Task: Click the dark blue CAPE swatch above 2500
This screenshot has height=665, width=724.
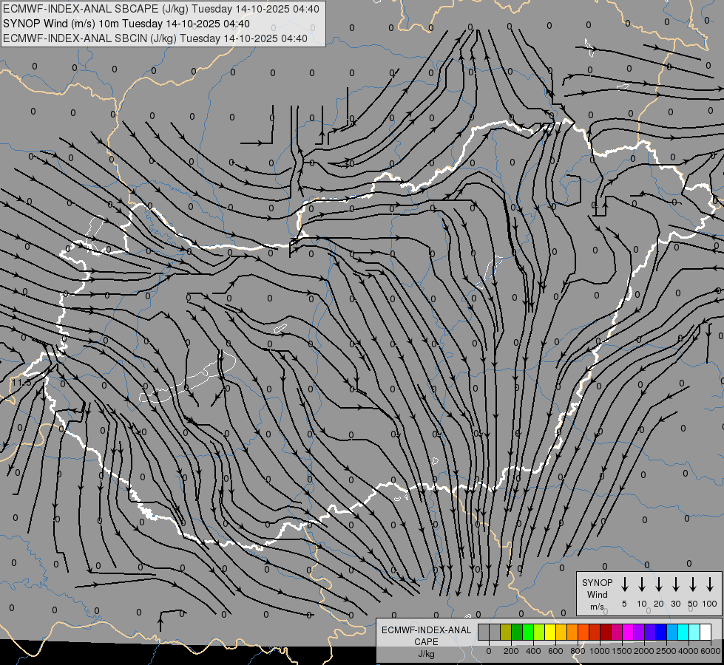Action: pyautogui.click(x=661, y=632)
